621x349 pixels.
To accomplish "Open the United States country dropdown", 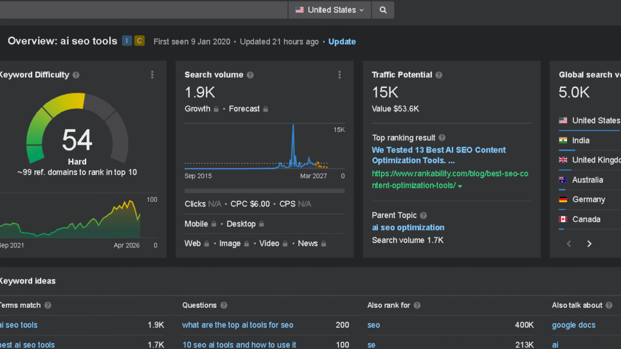I will (330, 10).
